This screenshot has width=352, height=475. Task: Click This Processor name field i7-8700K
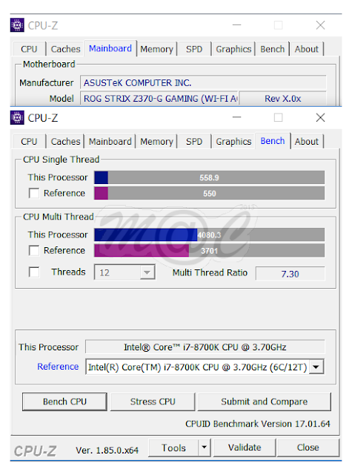coord(205,347)
